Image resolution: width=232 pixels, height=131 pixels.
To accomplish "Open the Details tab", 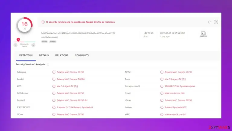I will point(44,55).
